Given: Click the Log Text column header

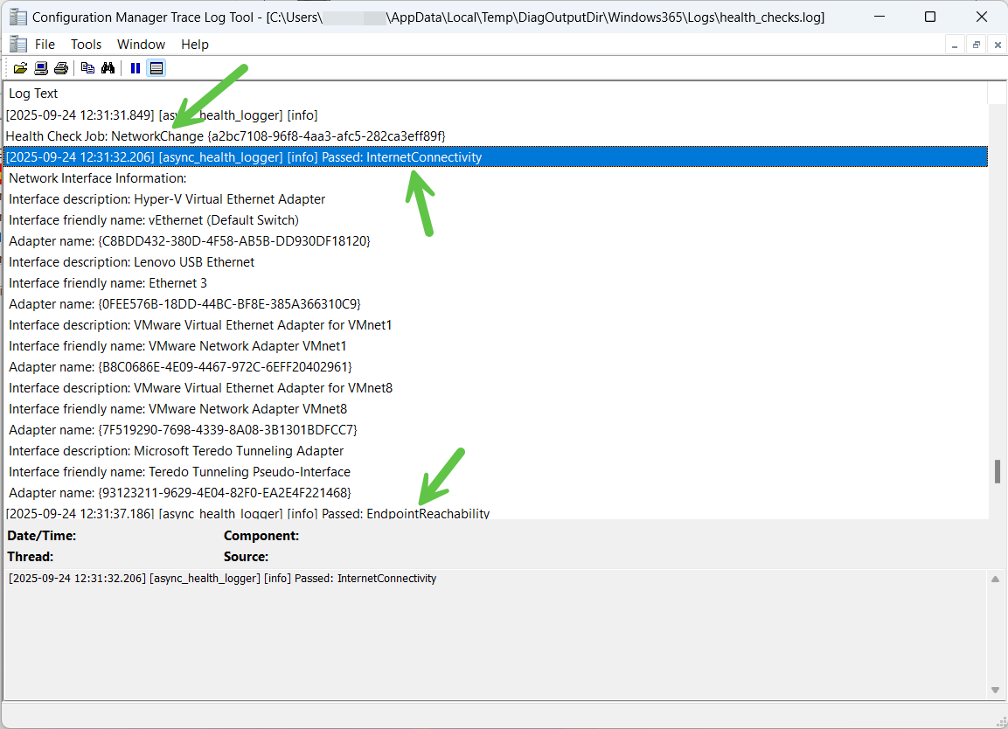Looking at the screenshot, I should pyautogui.click(x=33, y=94).
